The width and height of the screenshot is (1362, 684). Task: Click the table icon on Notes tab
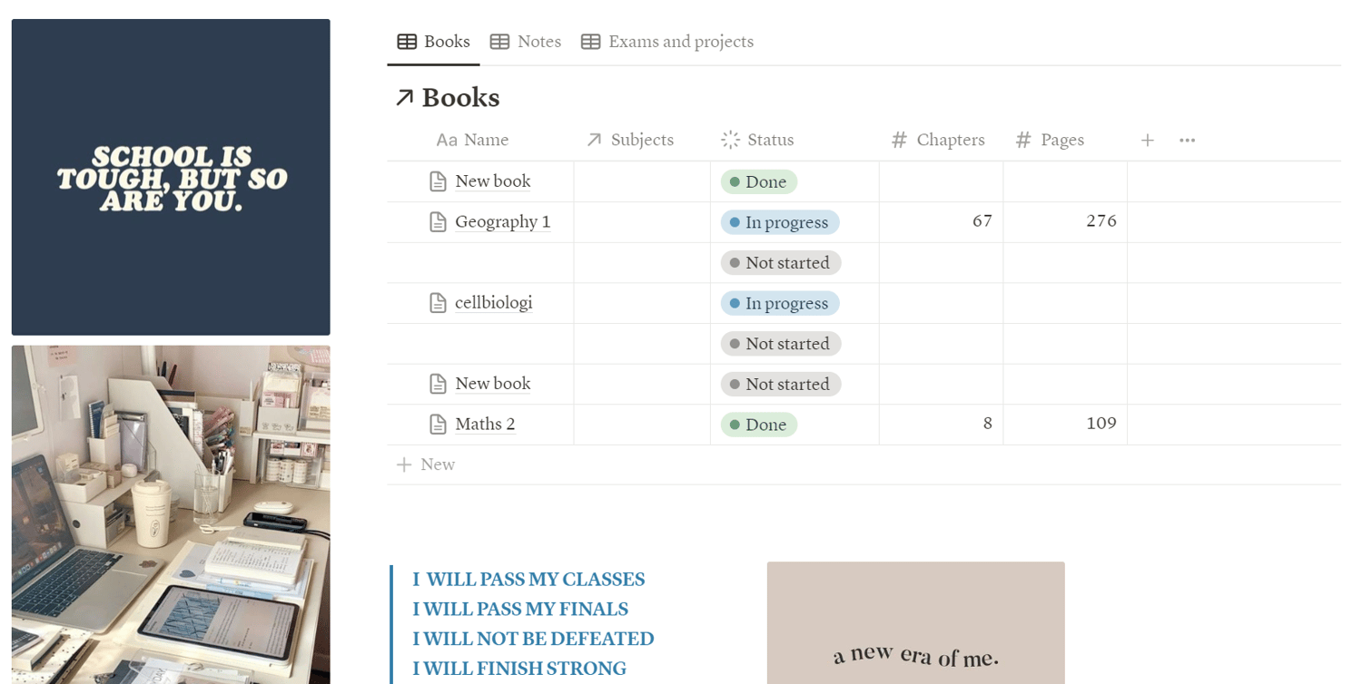click(x=499, y=42)
